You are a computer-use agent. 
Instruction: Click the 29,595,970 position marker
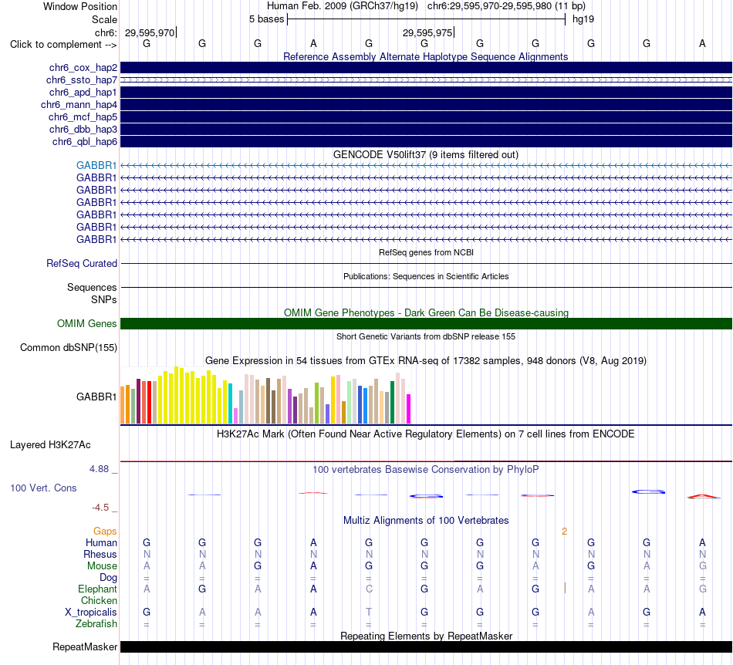150,32
